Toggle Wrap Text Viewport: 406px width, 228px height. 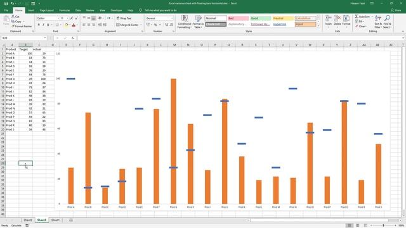[124, 18]
